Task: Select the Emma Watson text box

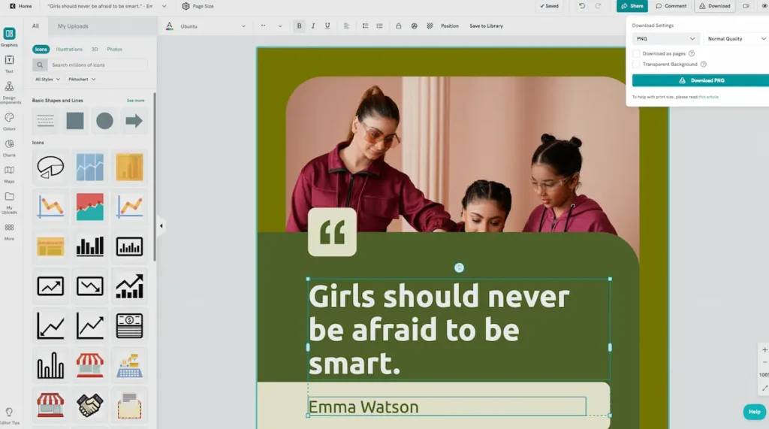Action: coord(447,406)
